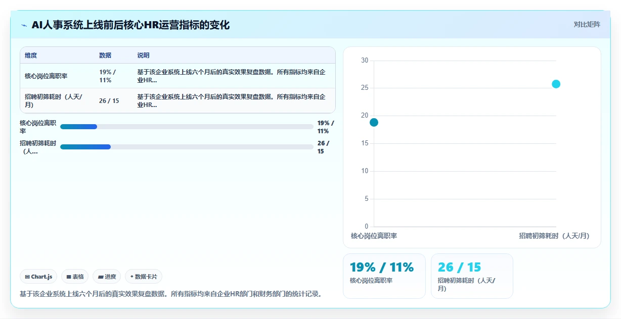Open the 26 / 15 data card
The image size is (621, 319).
472,276
